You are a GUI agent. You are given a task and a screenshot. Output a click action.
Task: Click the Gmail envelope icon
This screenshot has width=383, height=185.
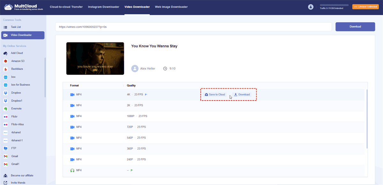[x=5, y=156]
